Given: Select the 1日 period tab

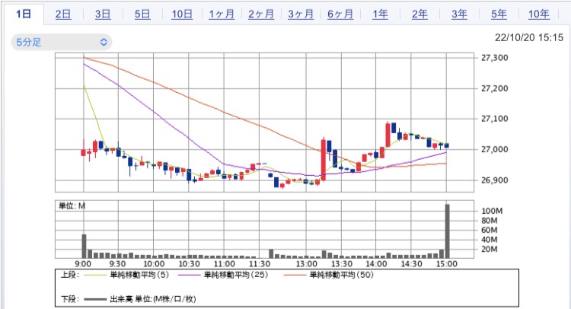Looking at the screenshot, I should point(24,14).
